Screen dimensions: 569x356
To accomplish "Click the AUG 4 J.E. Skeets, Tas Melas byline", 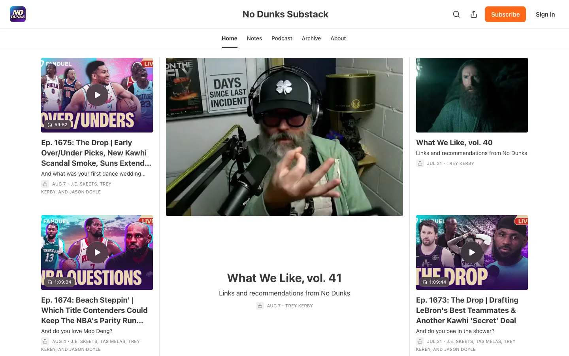I will [x=90, y=345].
